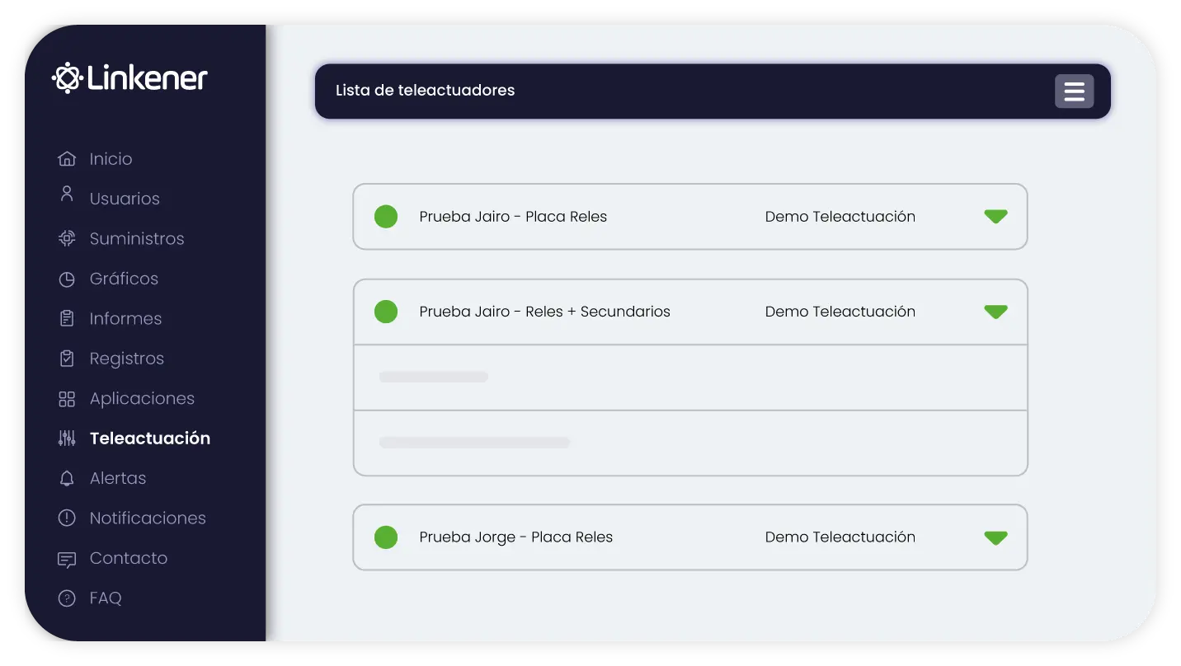Screen dimensions: 1181x666
Task: Click the Teleactuación sliders icon
Action: (x=67, y=439)
